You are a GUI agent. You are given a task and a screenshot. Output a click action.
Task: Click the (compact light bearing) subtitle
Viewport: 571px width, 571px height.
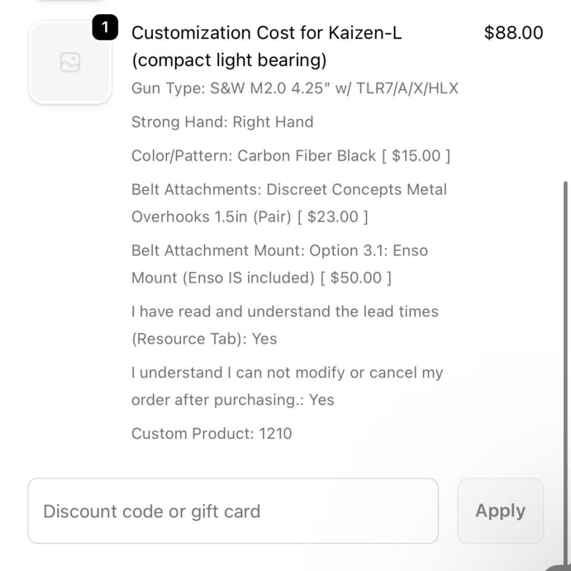tap(229, 61)
